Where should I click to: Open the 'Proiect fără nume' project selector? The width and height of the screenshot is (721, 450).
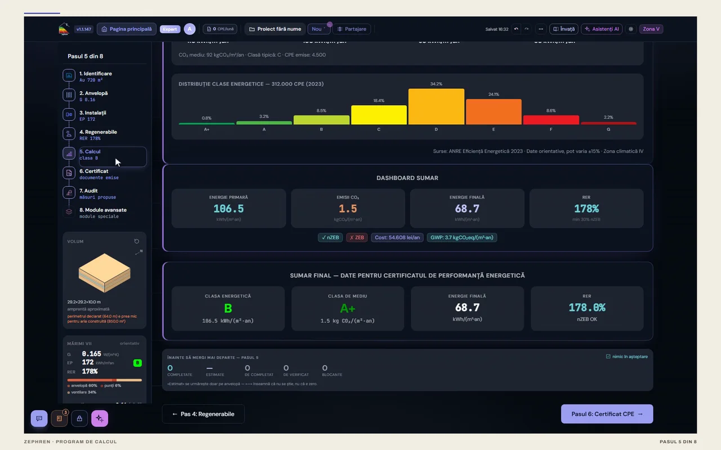(275, 29)
